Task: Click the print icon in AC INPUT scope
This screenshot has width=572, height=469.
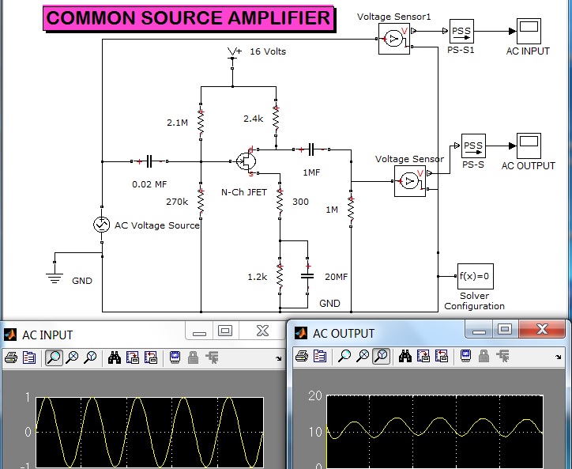Action: click(x=10, y=357)
